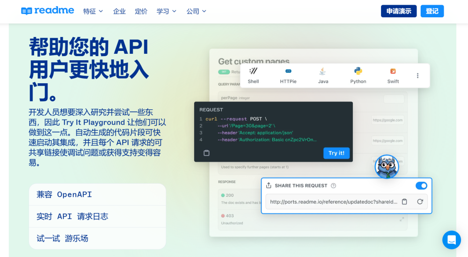Open the 企业 page

click(x=119, y=11)
